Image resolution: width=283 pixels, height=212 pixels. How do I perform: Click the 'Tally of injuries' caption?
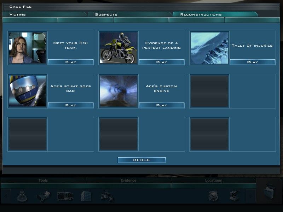(252, 46)
